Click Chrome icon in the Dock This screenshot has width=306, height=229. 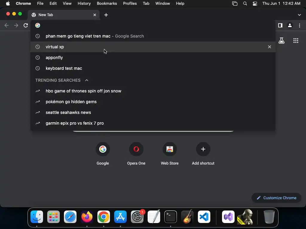[x=104, y=217]
